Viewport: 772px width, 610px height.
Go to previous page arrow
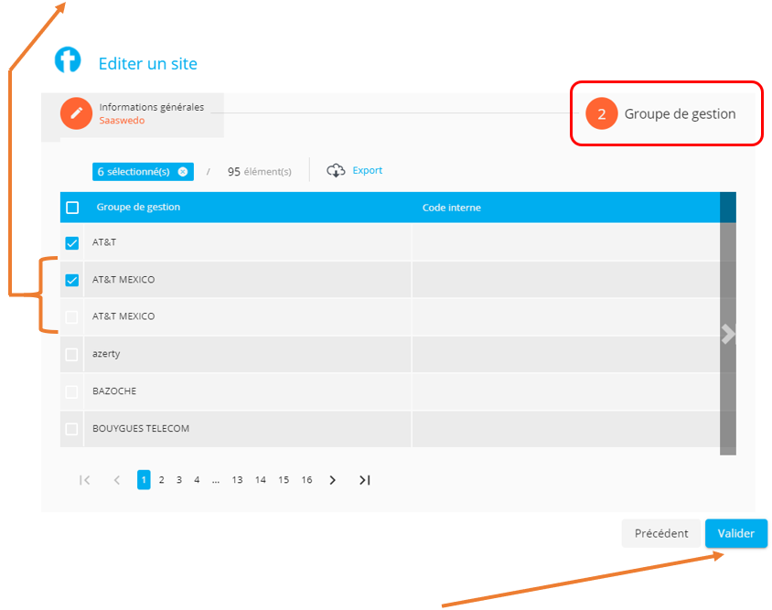coord(117,480)
